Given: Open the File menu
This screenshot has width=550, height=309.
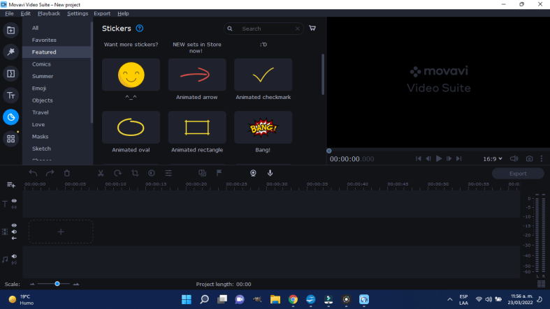Looking at the screenshot, I should click(10, 13).
